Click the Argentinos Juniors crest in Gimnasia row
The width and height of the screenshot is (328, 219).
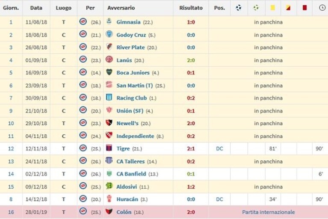pos(83,21)
